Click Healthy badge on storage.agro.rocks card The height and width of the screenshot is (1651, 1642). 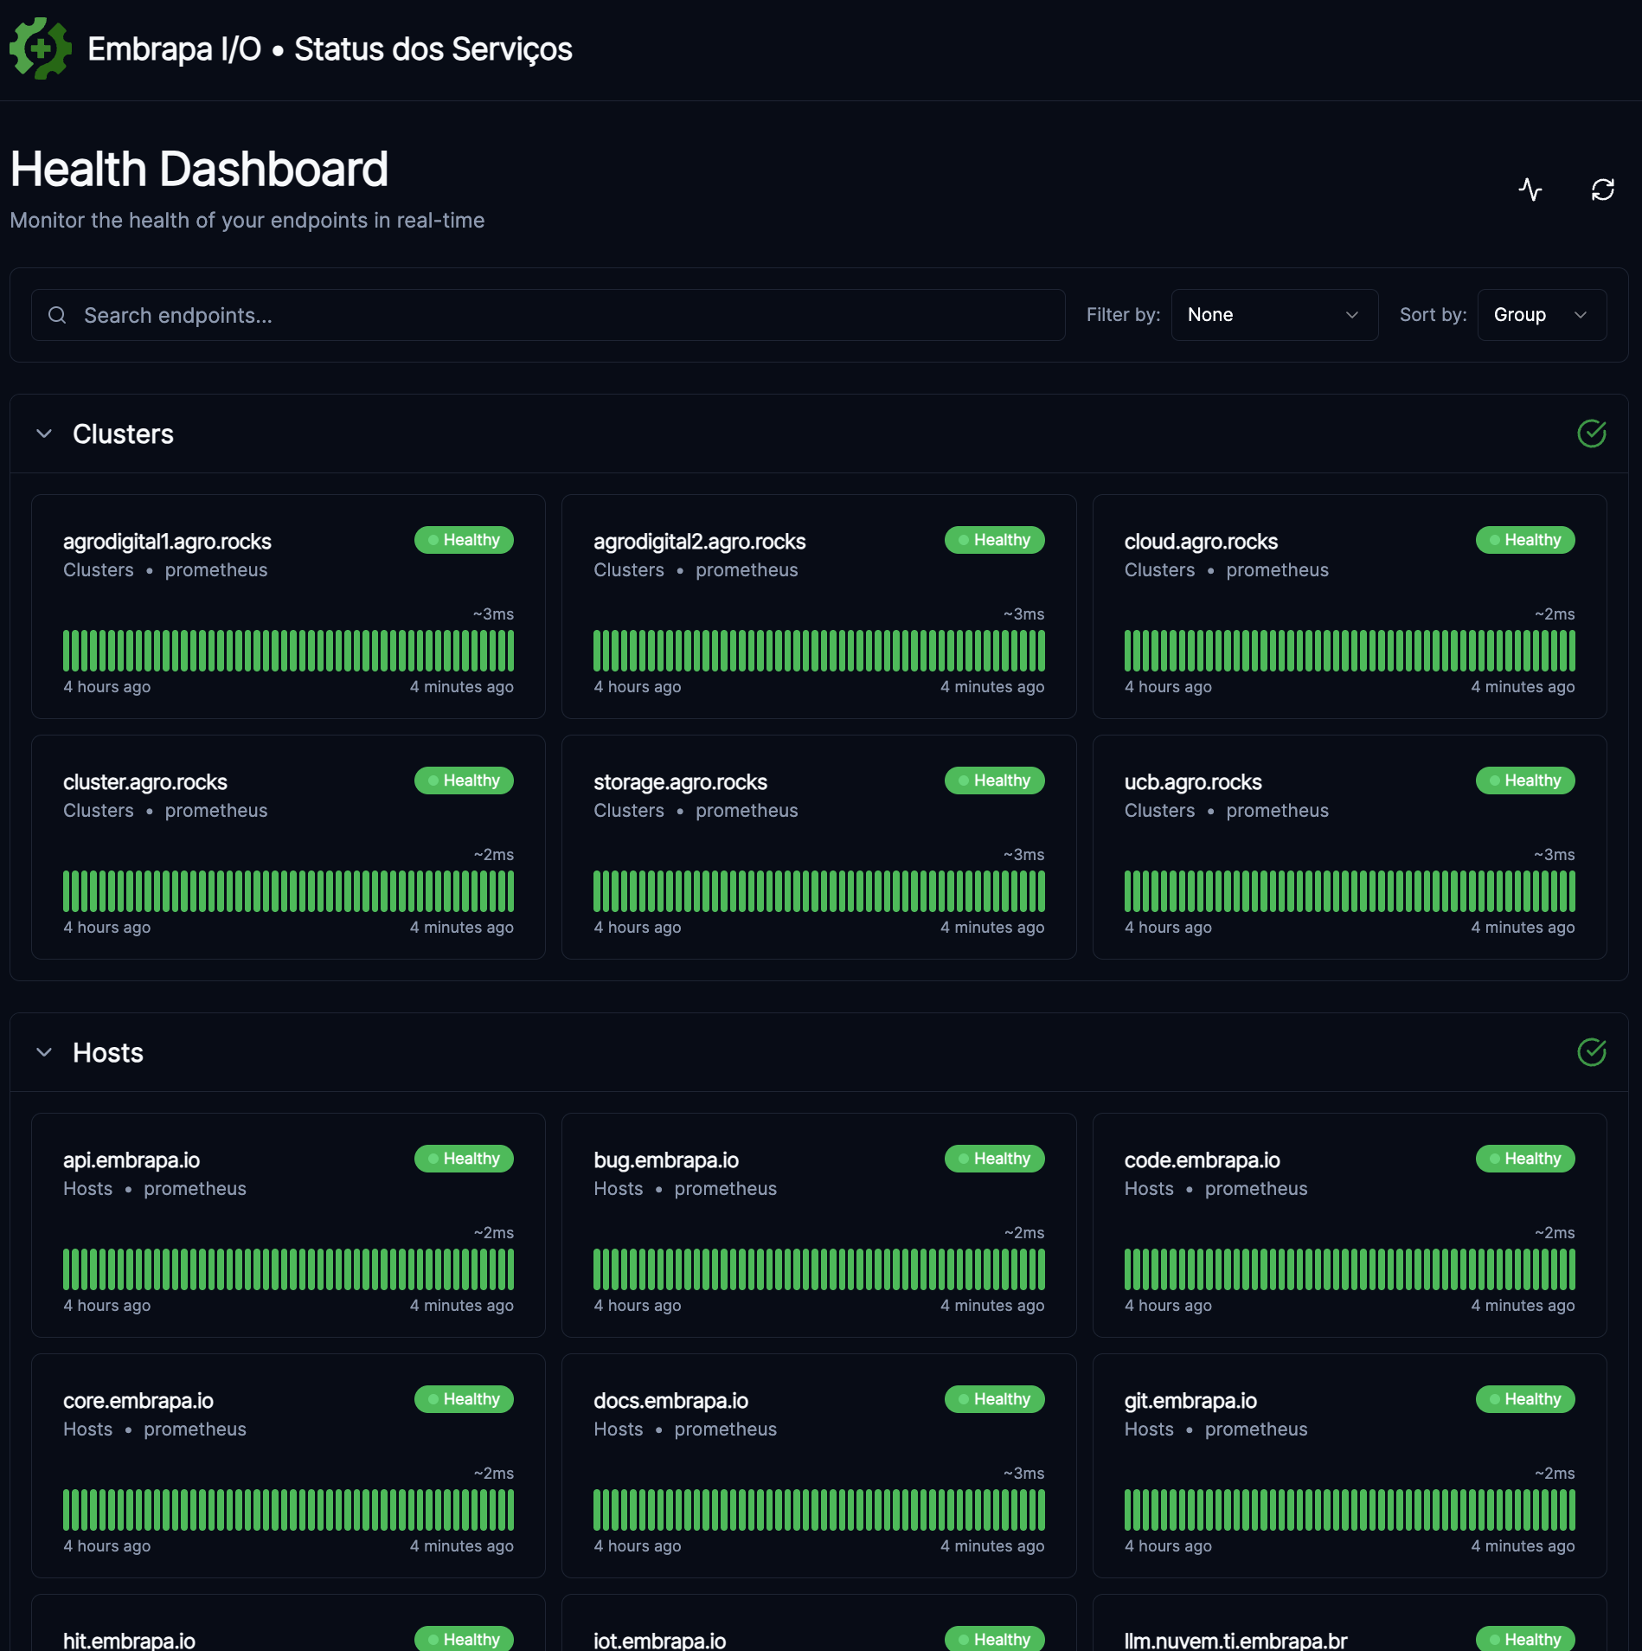pos(994,781)
